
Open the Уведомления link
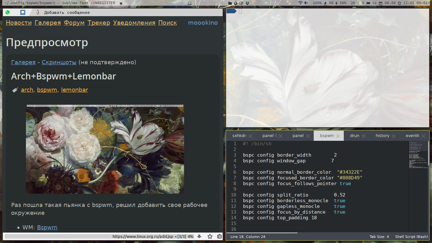point(134,23)
